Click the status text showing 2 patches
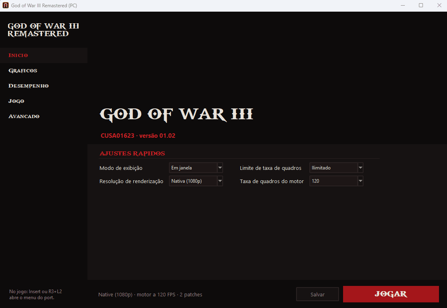Screen dimensions: 447x308 150,295
